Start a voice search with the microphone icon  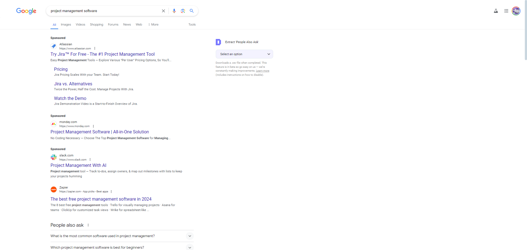point(174,11)
